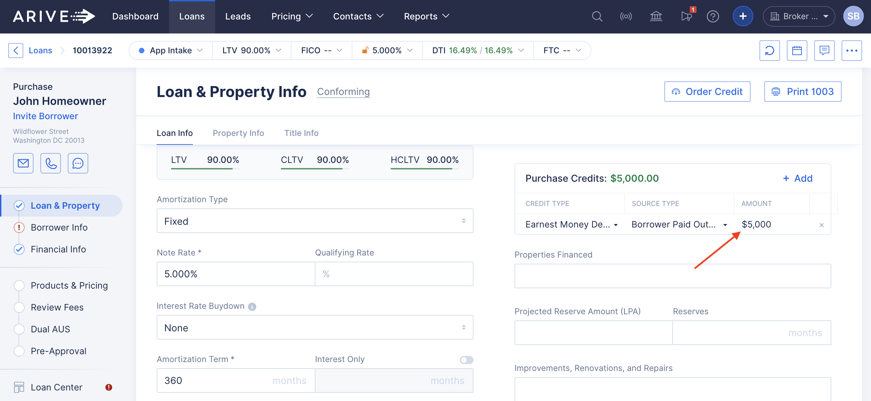The width and height of the screenshot is (871, 401).
Task: Open the calendar icon button
Action: (797, 51)
